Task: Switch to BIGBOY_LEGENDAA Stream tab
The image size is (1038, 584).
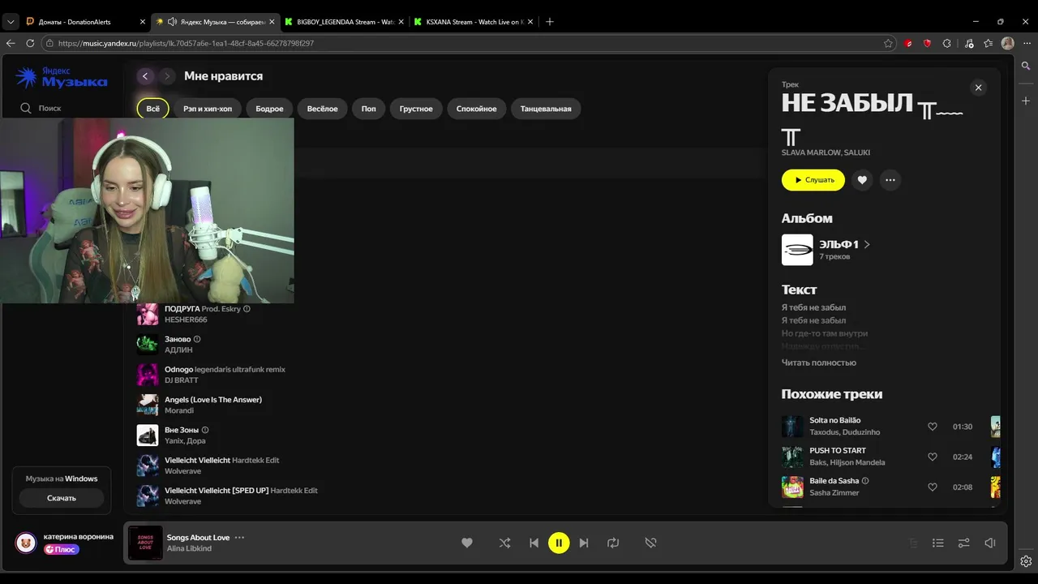Action: [x=345, y=22]
